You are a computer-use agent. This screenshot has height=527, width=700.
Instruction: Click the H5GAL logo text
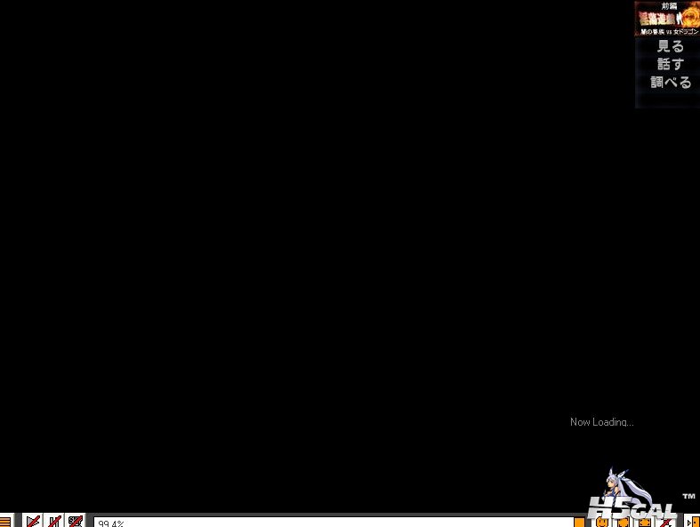pos(632,508)
